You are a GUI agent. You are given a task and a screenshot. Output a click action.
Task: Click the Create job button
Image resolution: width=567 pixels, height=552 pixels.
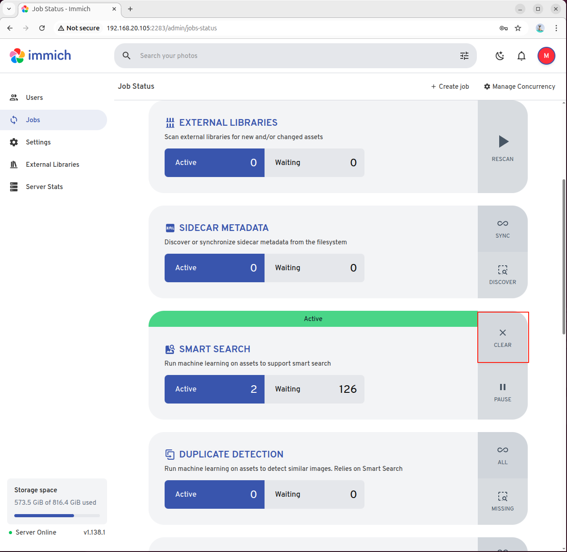tap(450, 87)
